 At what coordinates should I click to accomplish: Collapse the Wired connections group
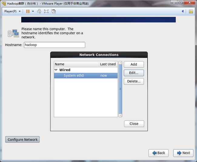pos(56,70)
